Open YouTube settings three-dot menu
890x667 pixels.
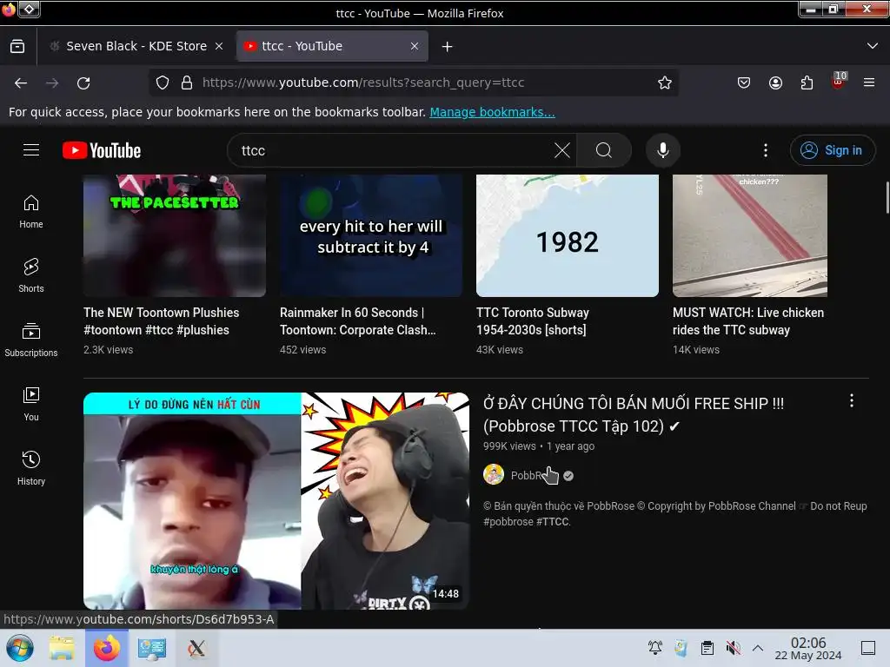[766, 150]
